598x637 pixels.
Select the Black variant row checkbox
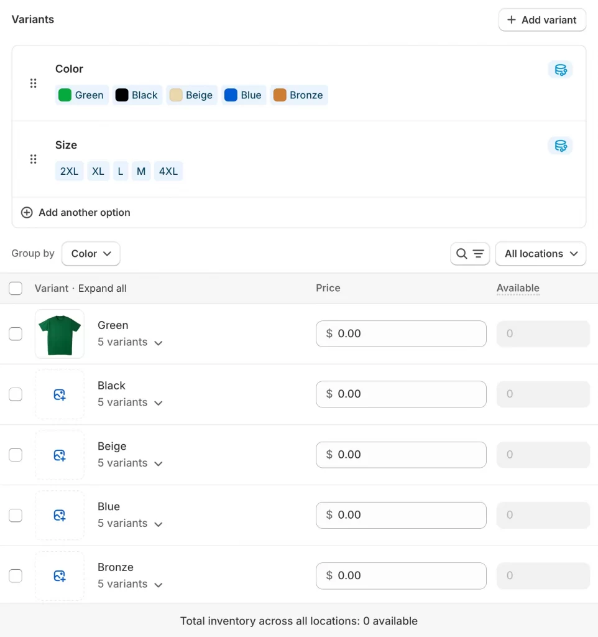tap(16, 394)
